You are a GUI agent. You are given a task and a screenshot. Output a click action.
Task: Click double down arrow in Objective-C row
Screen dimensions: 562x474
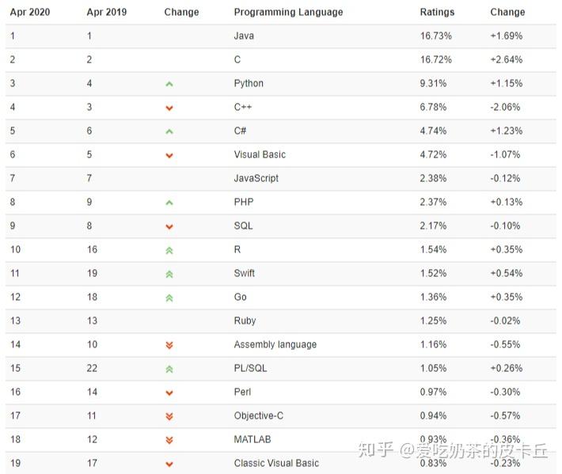pyautogui.click(x=169, y=416)
